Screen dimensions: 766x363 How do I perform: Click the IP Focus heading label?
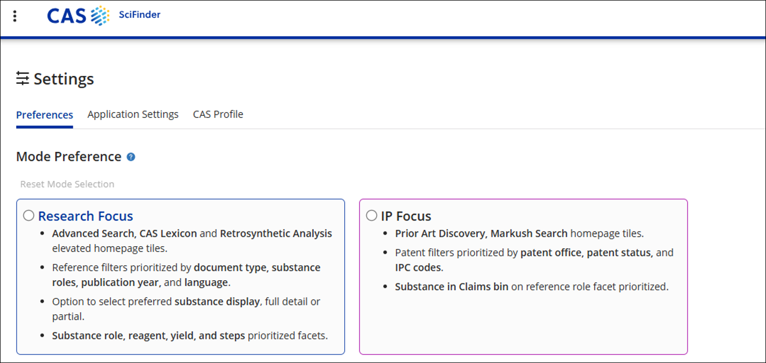point(406,216)
